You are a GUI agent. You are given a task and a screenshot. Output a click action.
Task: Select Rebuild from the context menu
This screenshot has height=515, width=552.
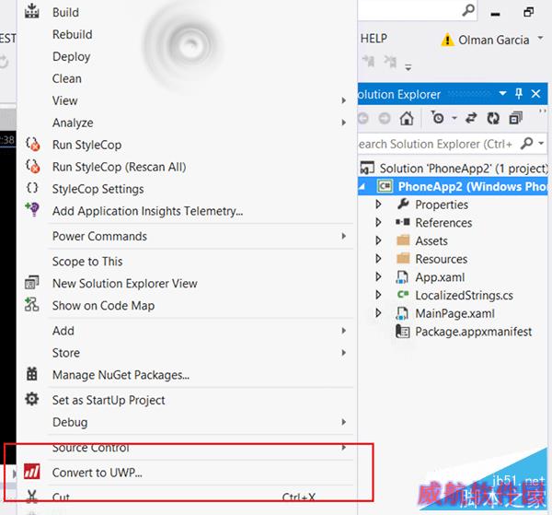click(72, 34)
